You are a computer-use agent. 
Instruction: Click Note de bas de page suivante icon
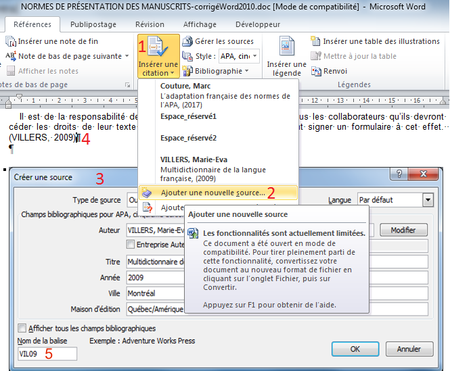(11, 56)
